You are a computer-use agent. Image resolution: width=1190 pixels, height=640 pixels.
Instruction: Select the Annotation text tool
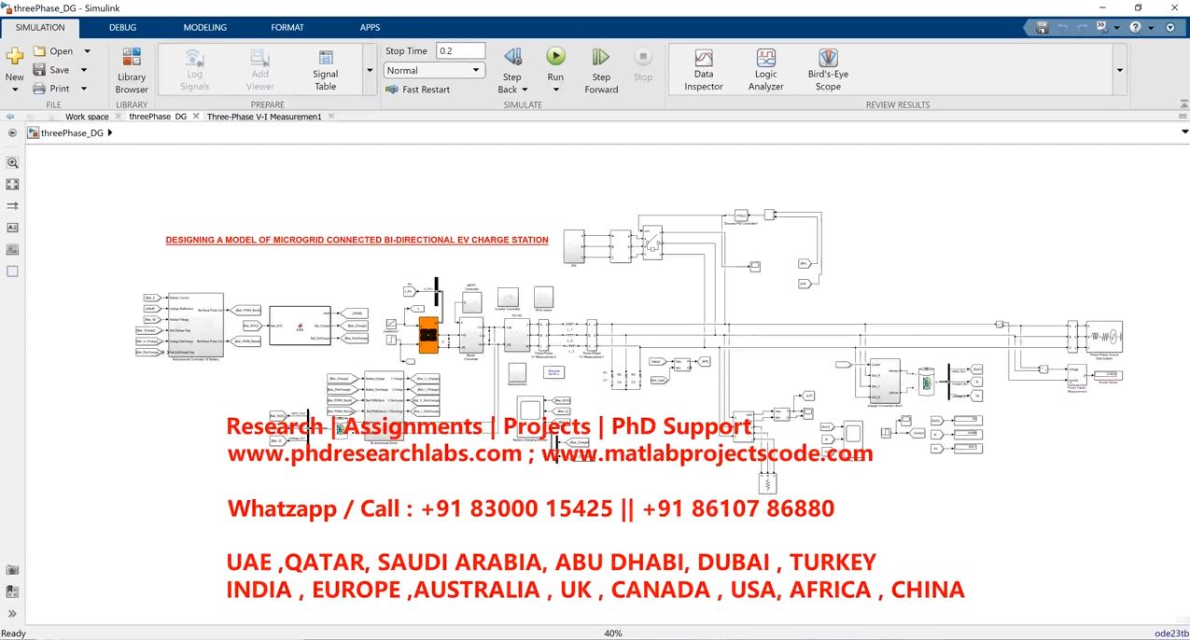pyautogui.click(x=12, y=228)
